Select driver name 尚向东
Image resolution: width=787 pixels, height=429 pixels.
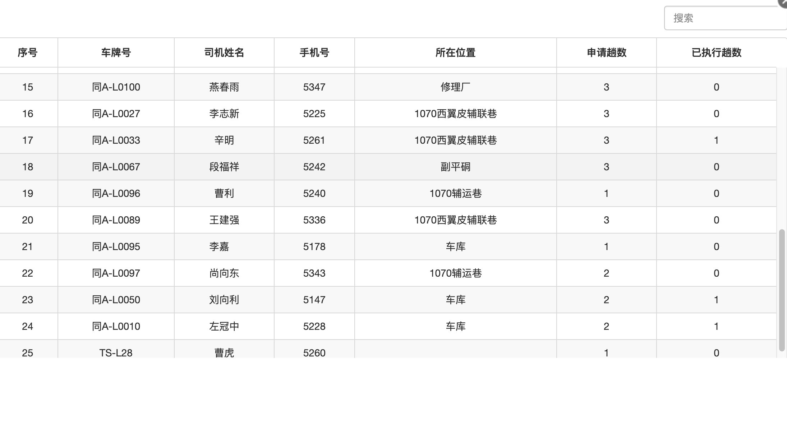pos(224,273)
